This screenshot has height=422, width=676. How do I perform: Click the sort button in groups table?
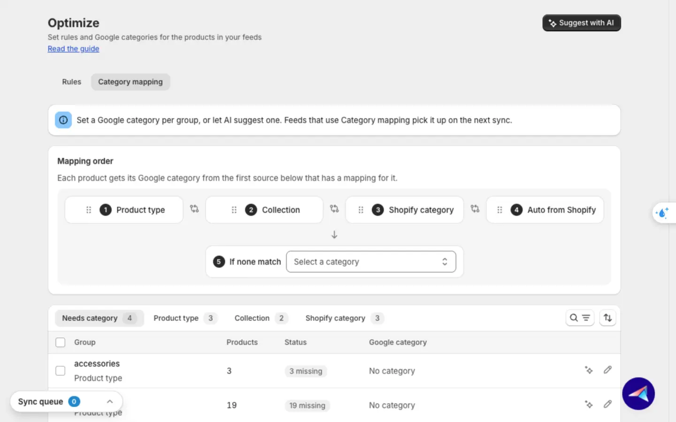click(608, 318)
